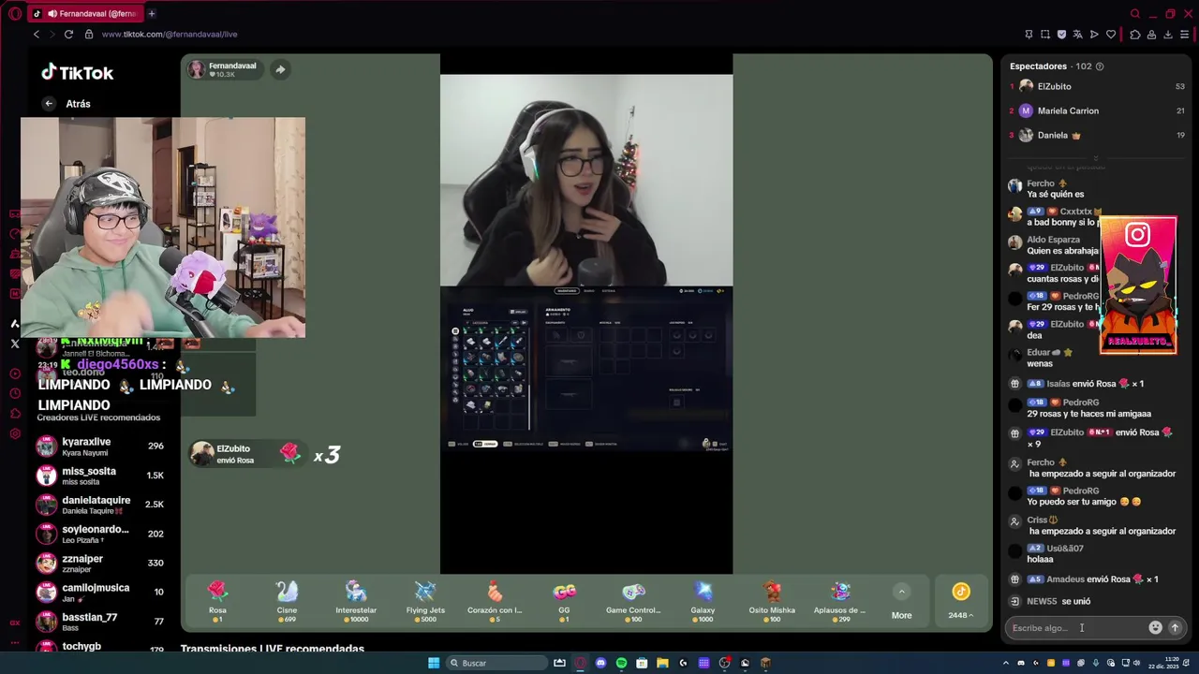
Task: Send the Cisne gift
Action: [x=287, y=601]
